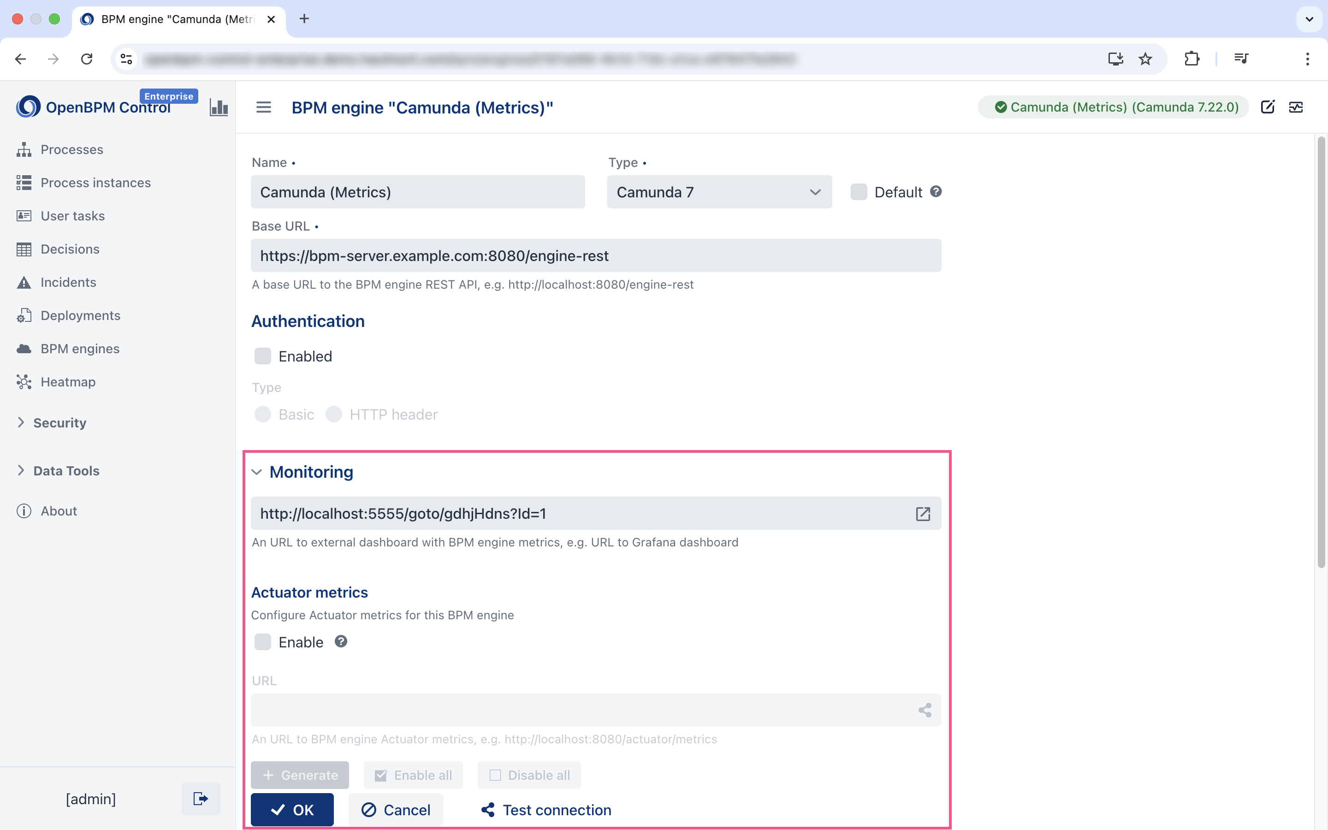Click the install app icon in address bar
1328x830 pixels.
click(x=1115, y=59)
